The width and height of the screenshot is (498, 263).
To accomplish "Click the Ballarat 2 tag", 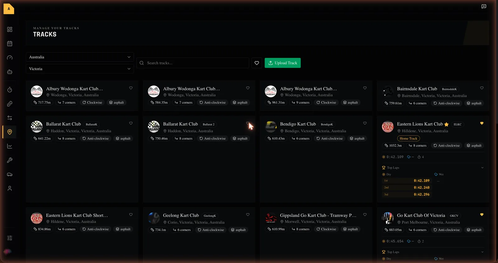I will [x=209, y=124].
